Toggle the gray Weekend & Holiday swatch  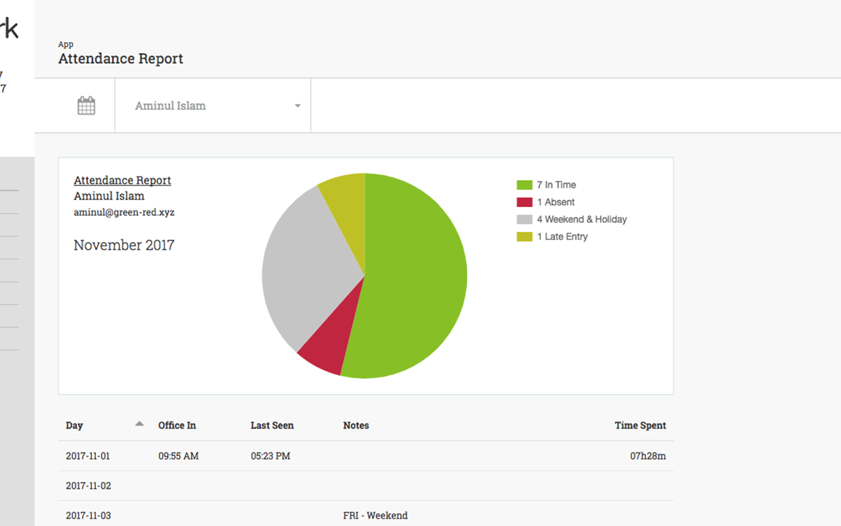point(524,219)
